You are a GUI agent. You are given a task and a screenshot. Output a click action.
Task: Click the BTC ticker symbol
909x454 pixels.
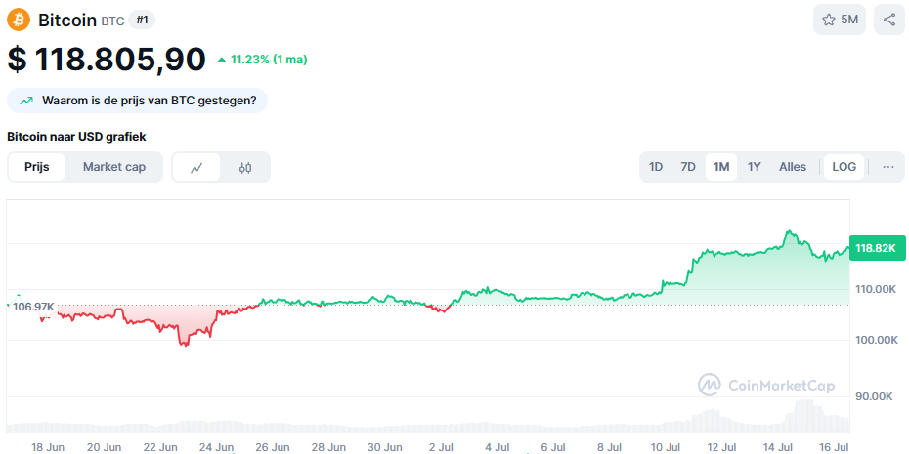pyautogui.click(x=112, y=21)
